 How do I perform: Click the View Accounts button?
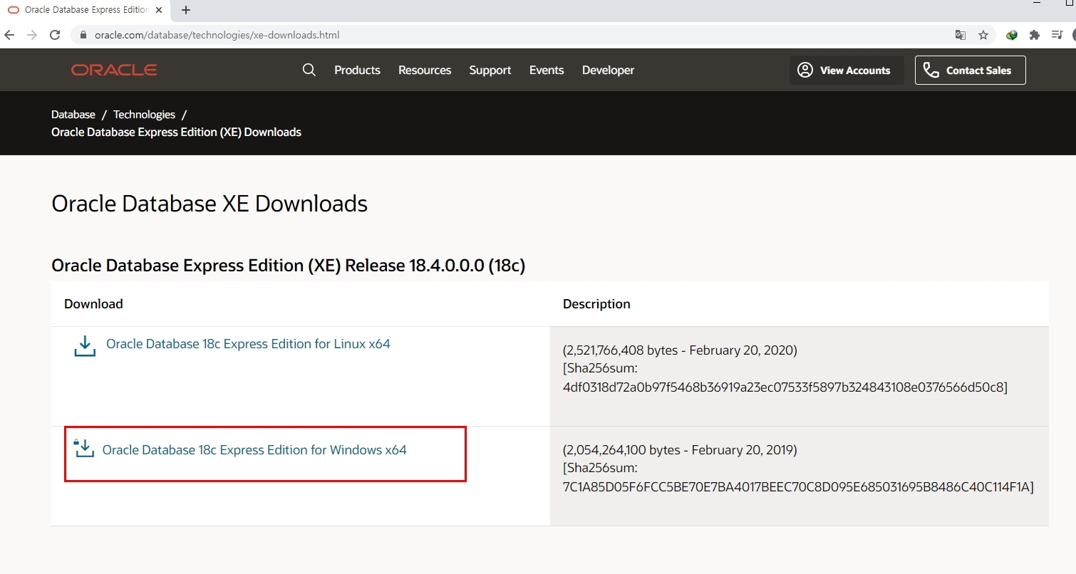click(847, 70)
